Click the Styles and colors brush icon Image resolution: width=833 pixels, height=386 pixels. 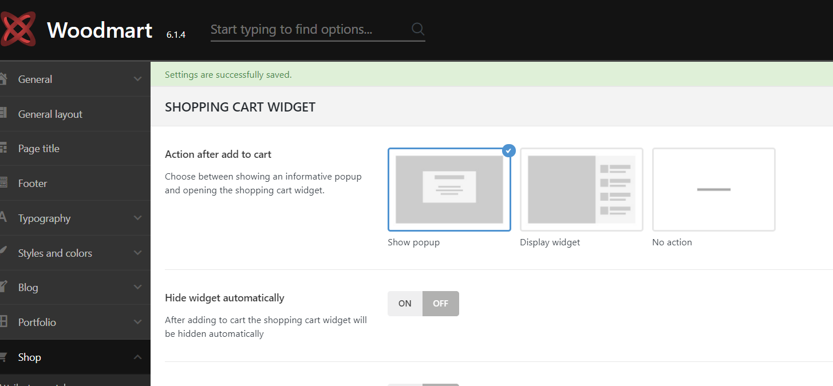[x=3, y=252]
